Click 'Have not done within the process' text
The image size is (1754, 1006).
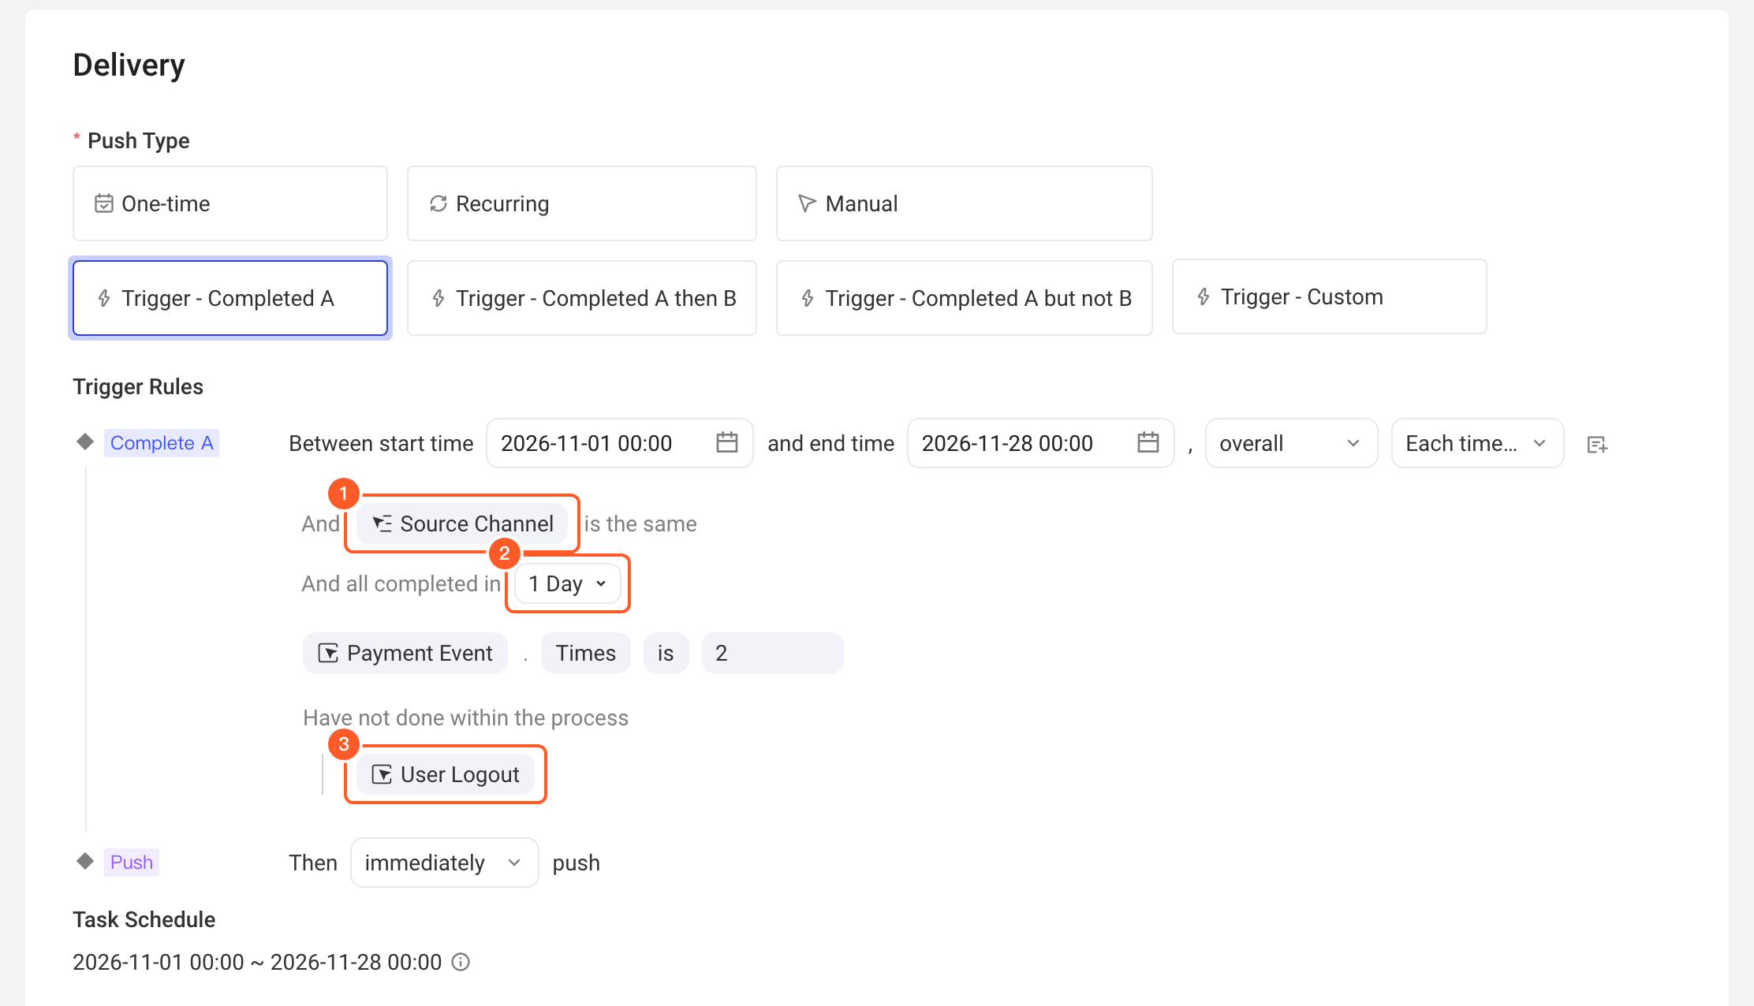tap(465, 717)
